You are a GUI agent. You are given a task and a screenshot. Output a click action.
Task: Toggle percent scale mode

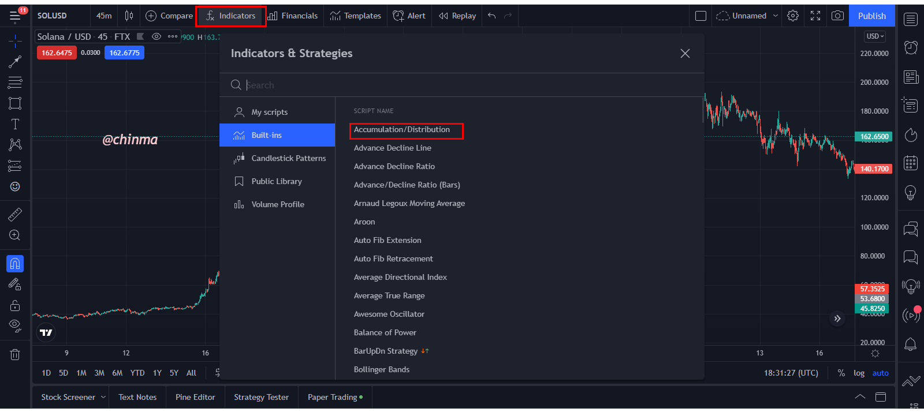(841, 373)
